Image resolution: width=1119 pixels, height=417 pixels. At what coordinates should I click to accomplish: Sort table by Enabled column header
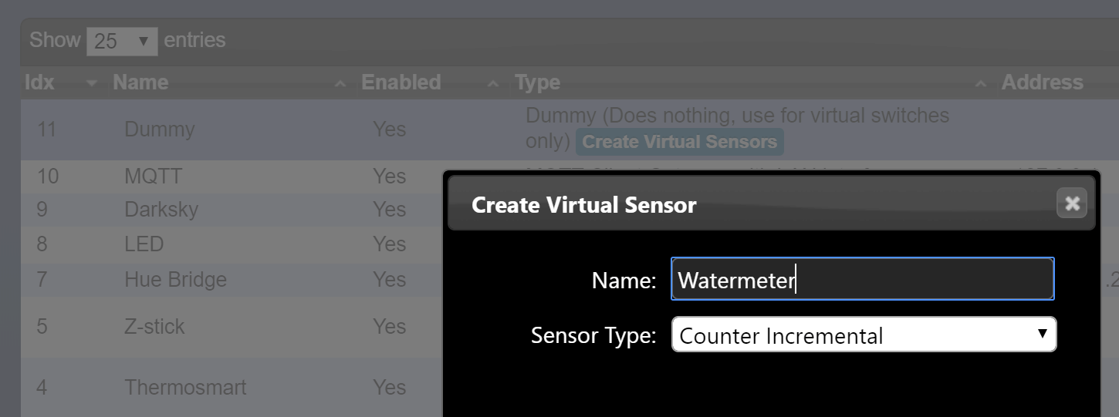tap(401, 82)
